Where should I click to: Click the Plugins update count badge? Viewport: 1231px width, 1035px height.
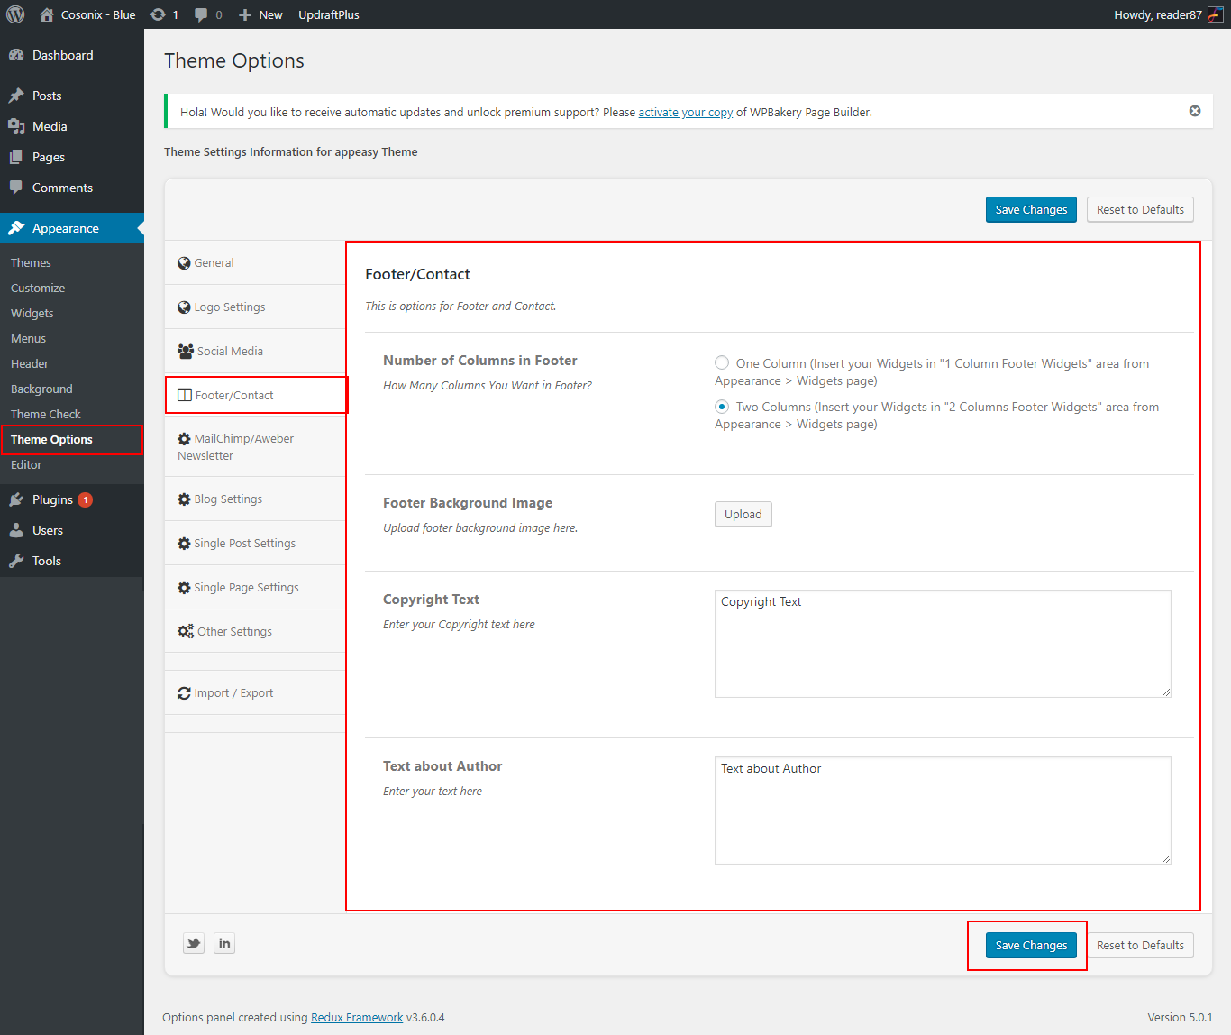click(86, 499)
